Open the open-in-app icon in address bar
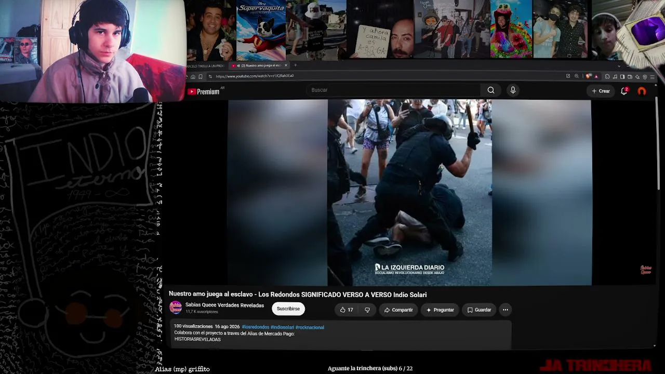665x374 pixels. click(568, 76)
